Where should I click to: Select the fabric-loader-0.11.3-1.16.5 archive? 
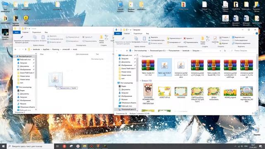coord(148,67)
